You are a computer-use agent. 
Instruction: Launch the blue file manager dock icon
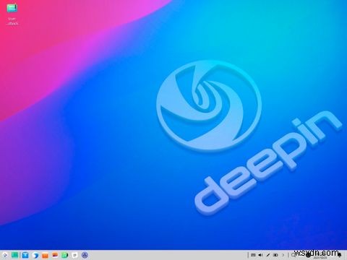pos(25,255)
